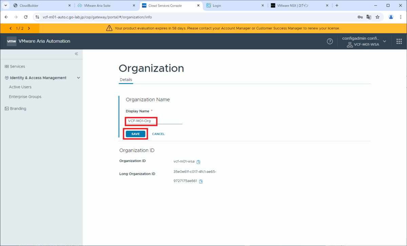Copy the Long Organization ID
This screenshot has width=407, height=246.
click(x=201, y=181)
